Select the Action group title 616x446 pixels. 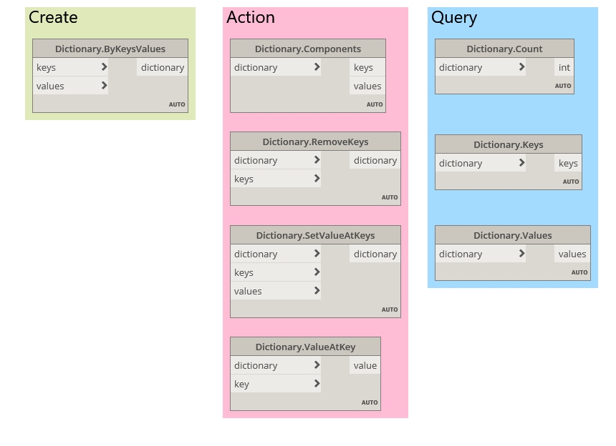point(251,18)
